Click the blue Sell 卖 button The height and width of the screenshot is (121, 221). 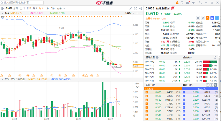tap(212, 18)
